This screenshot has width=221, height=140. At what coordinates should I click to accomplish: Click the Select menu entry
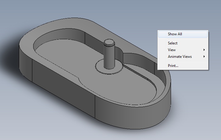(183, 43)
